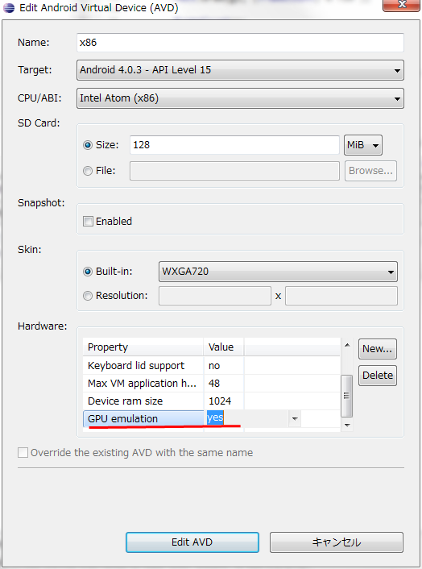Select the Device ram size row
The height and width of the screenshot is (569, 422).
click(212, 401)
